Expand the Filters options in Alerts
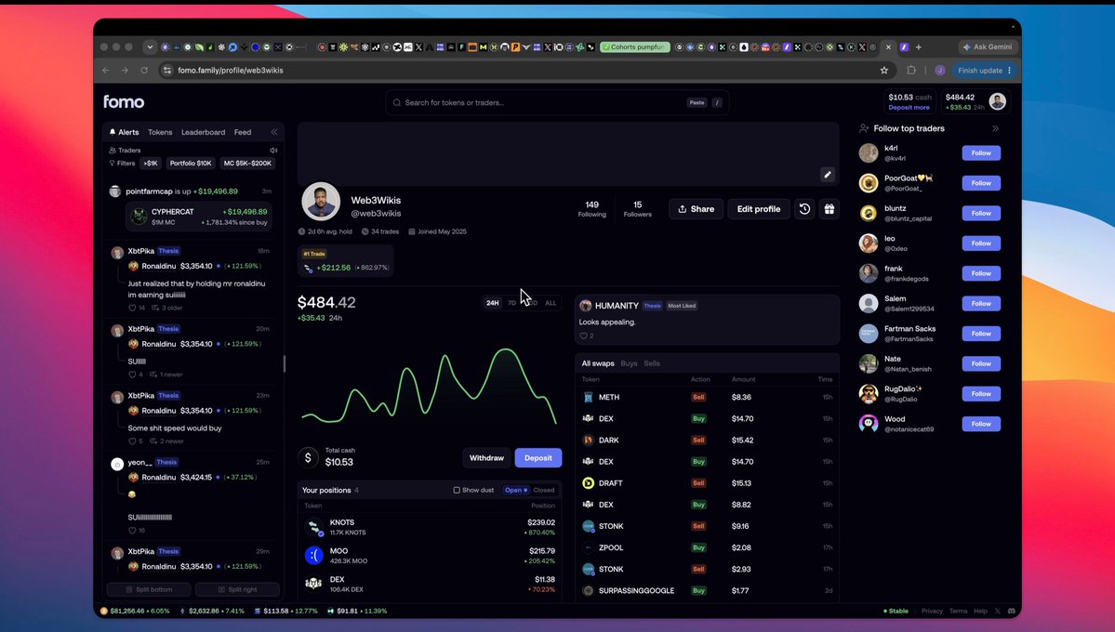The height and width of the screenshot is (632, 1115). point(123,164)
